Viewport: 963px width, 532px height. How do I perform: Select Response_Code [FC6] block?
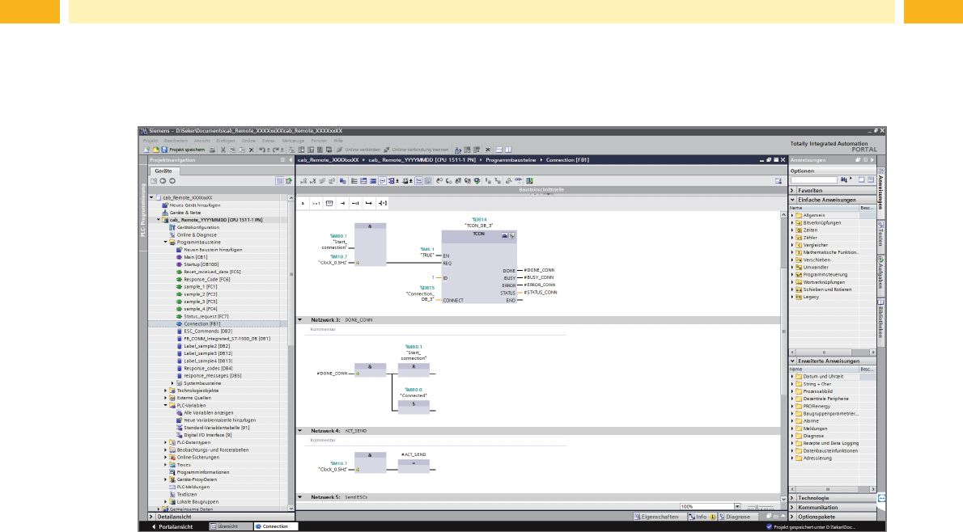tap(206, 279)
